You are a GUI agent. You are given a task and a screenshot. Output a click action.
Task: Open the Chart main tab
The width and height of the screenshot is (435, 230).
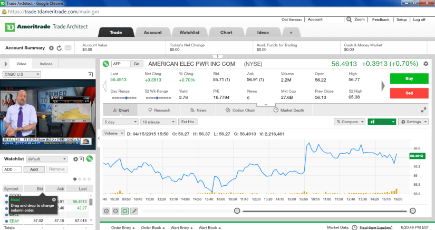[226, 33]
